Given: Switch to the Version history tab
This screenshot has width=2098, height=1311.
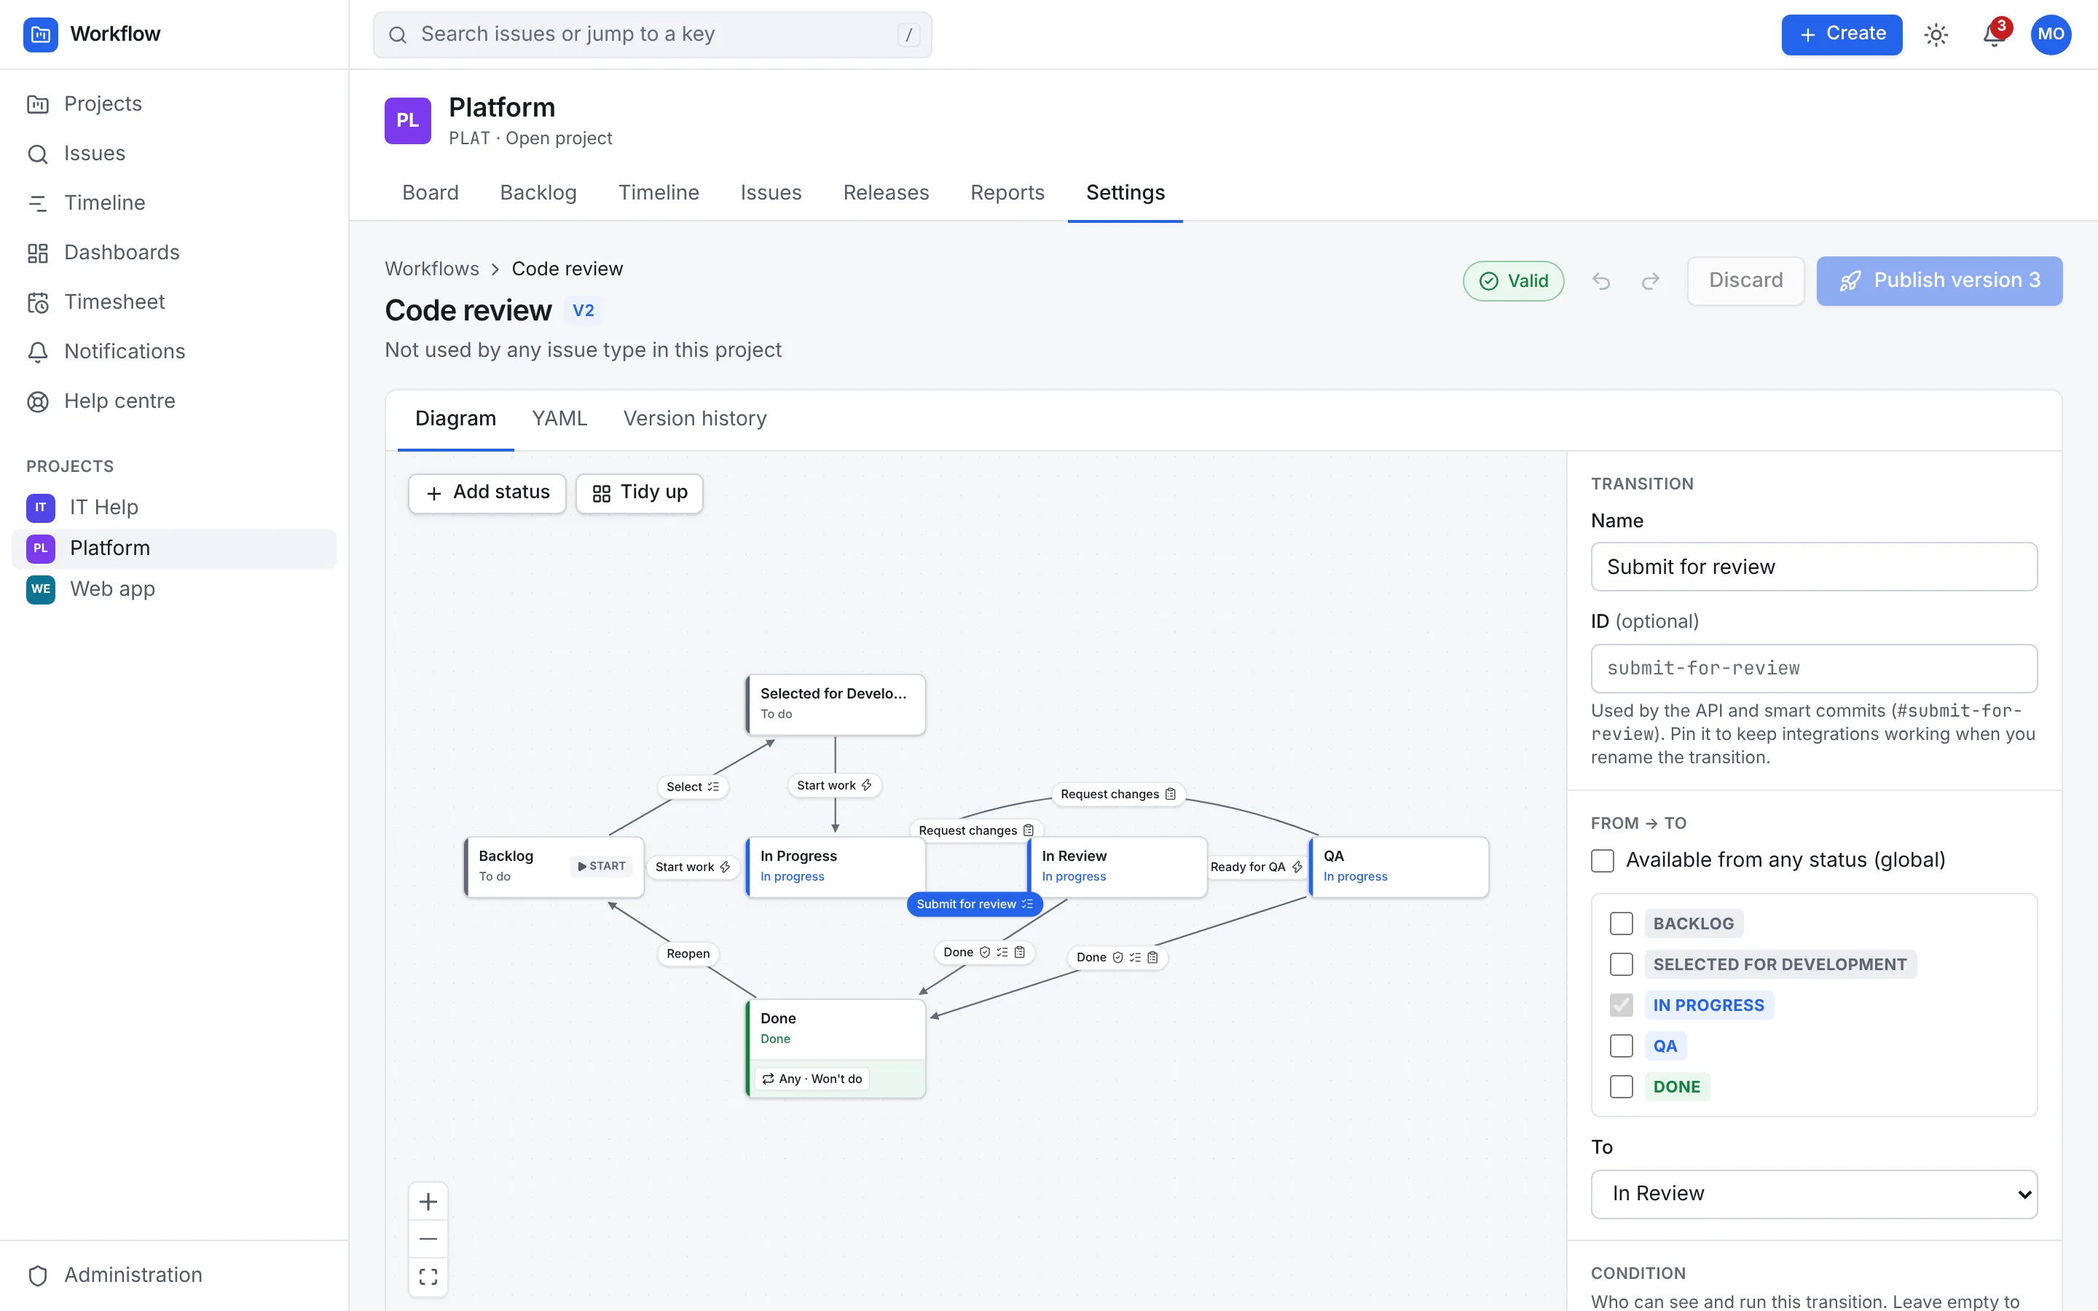Looking at the screenshot, I should tap(694, 419).
